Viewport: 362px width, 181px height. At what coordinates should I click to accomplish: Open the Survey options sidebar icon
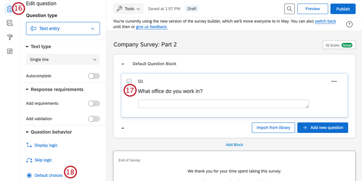(x=9, y=51)
